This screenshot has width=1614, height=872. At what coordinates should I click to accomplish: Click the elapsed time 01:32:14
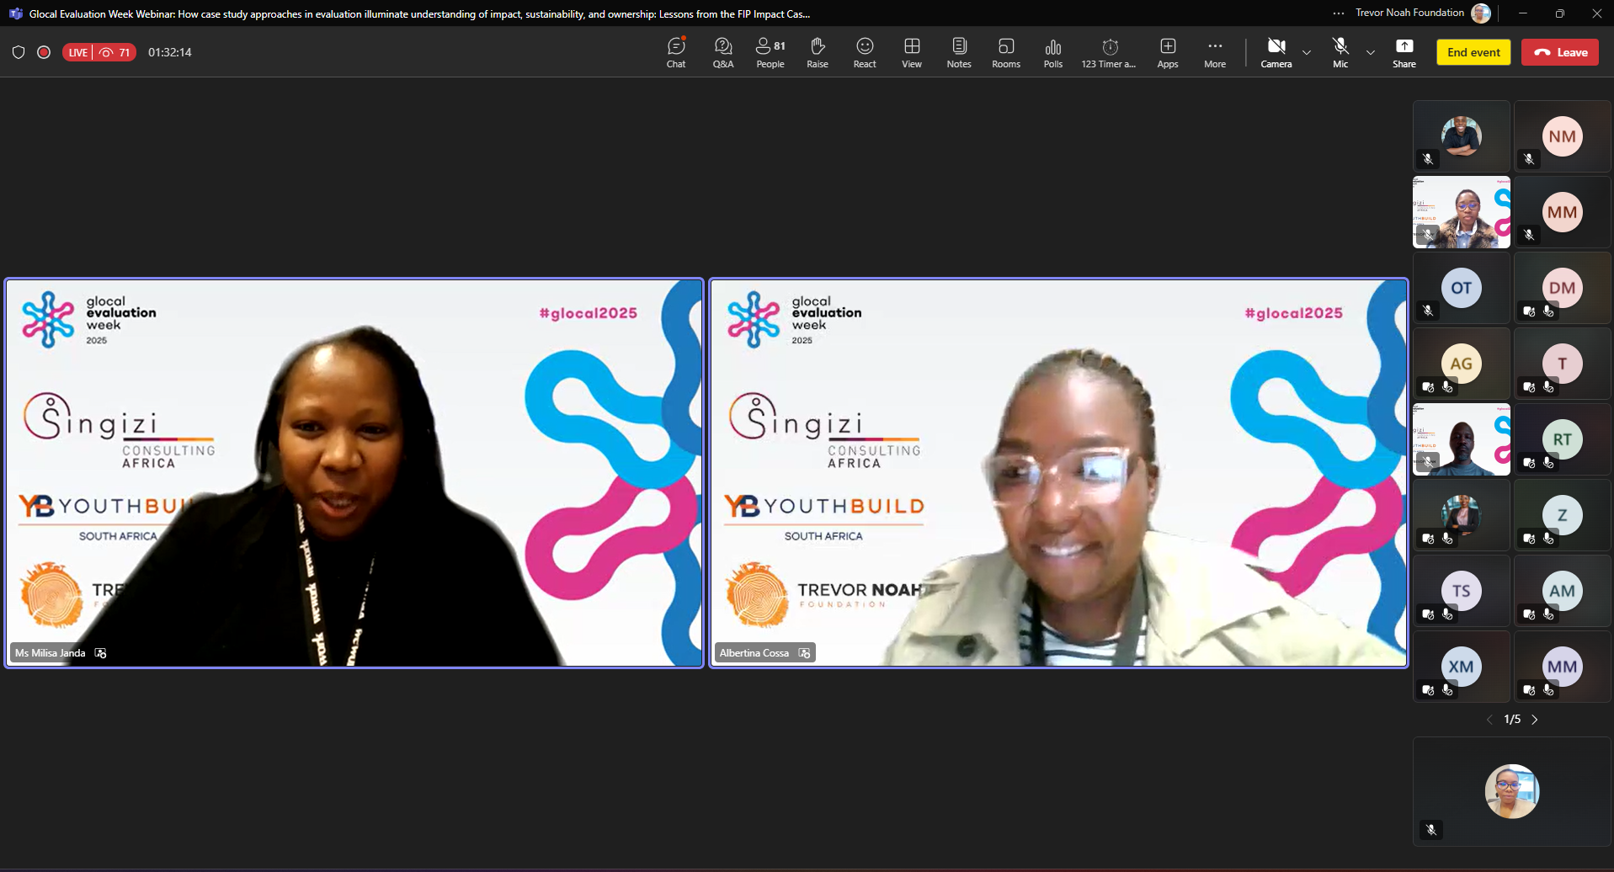point(170,52)
